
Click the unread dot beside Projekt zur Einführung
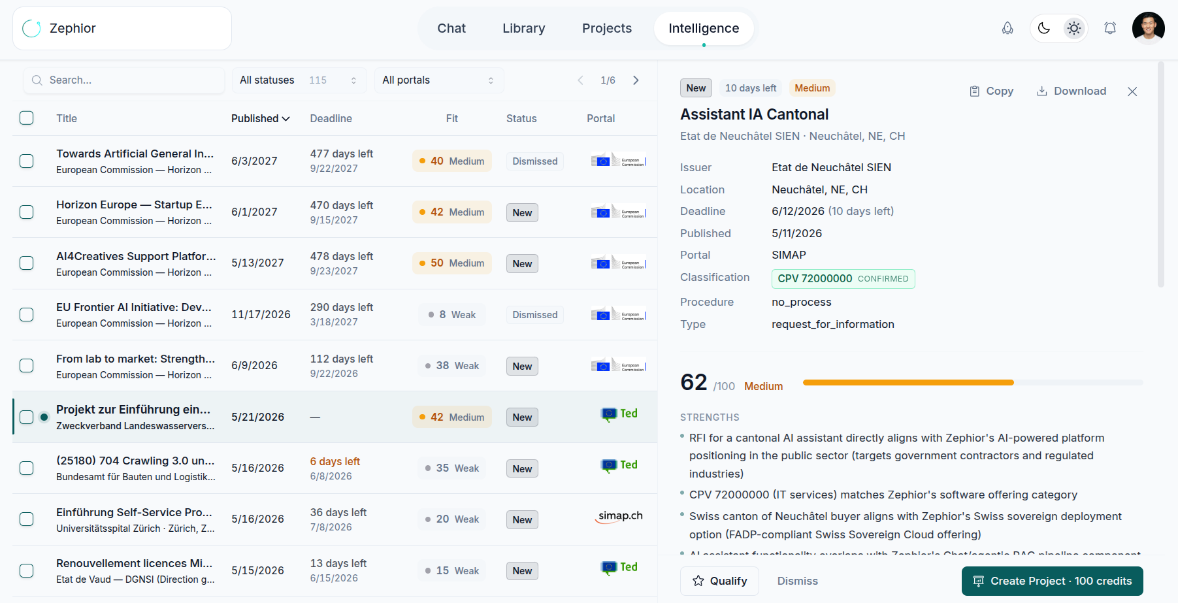(x=44, y=417)
